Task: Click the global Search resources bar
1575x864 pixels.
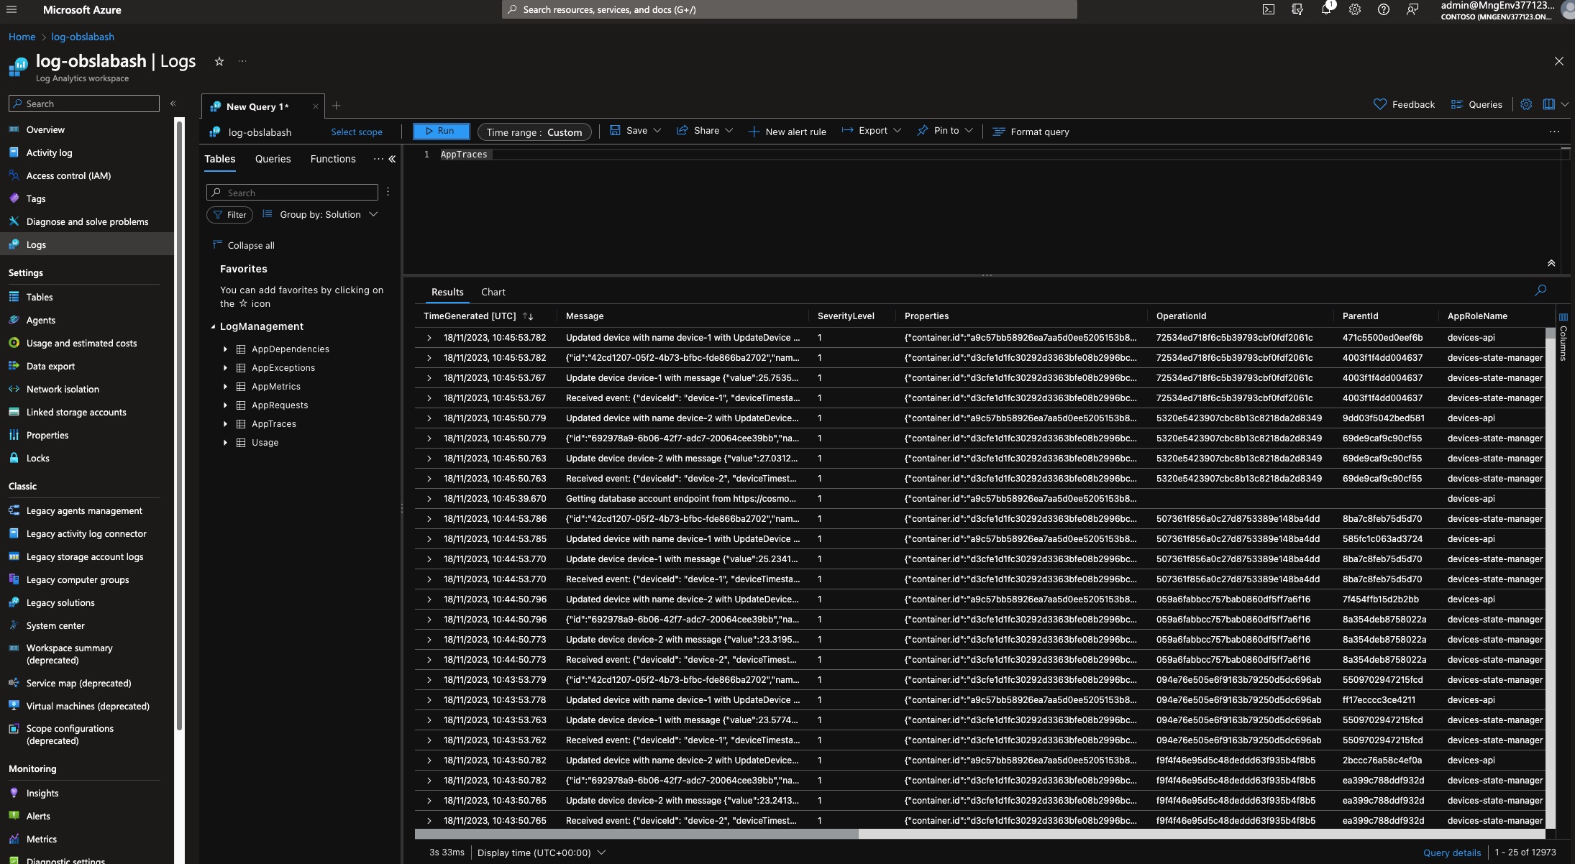Action: (789, 9)
